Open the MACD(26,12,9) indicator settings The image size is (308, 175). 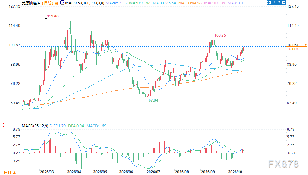(35, 126)
